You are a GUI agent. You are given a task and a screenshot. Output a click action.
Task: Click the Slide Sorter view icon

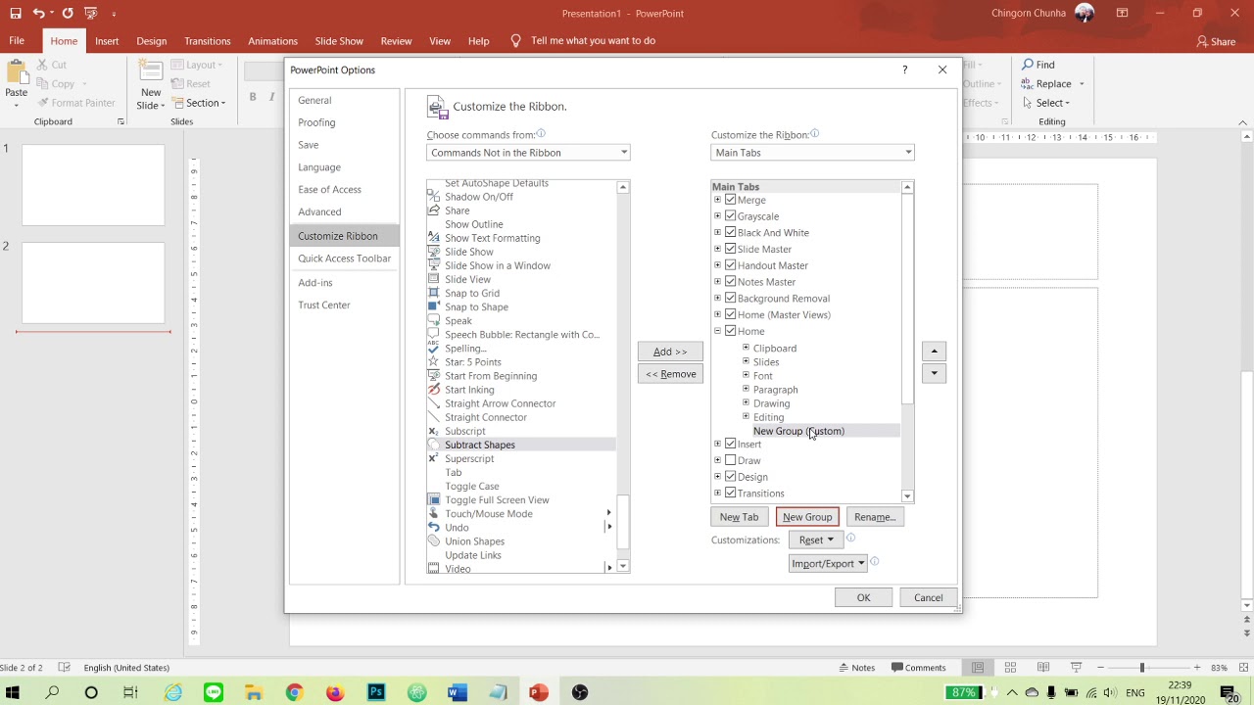point(1010,668)
